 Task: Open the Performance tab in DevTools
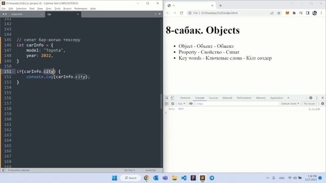[244, 98]
